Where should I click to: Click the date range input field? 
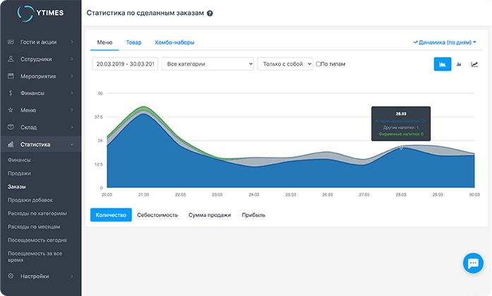124,64
